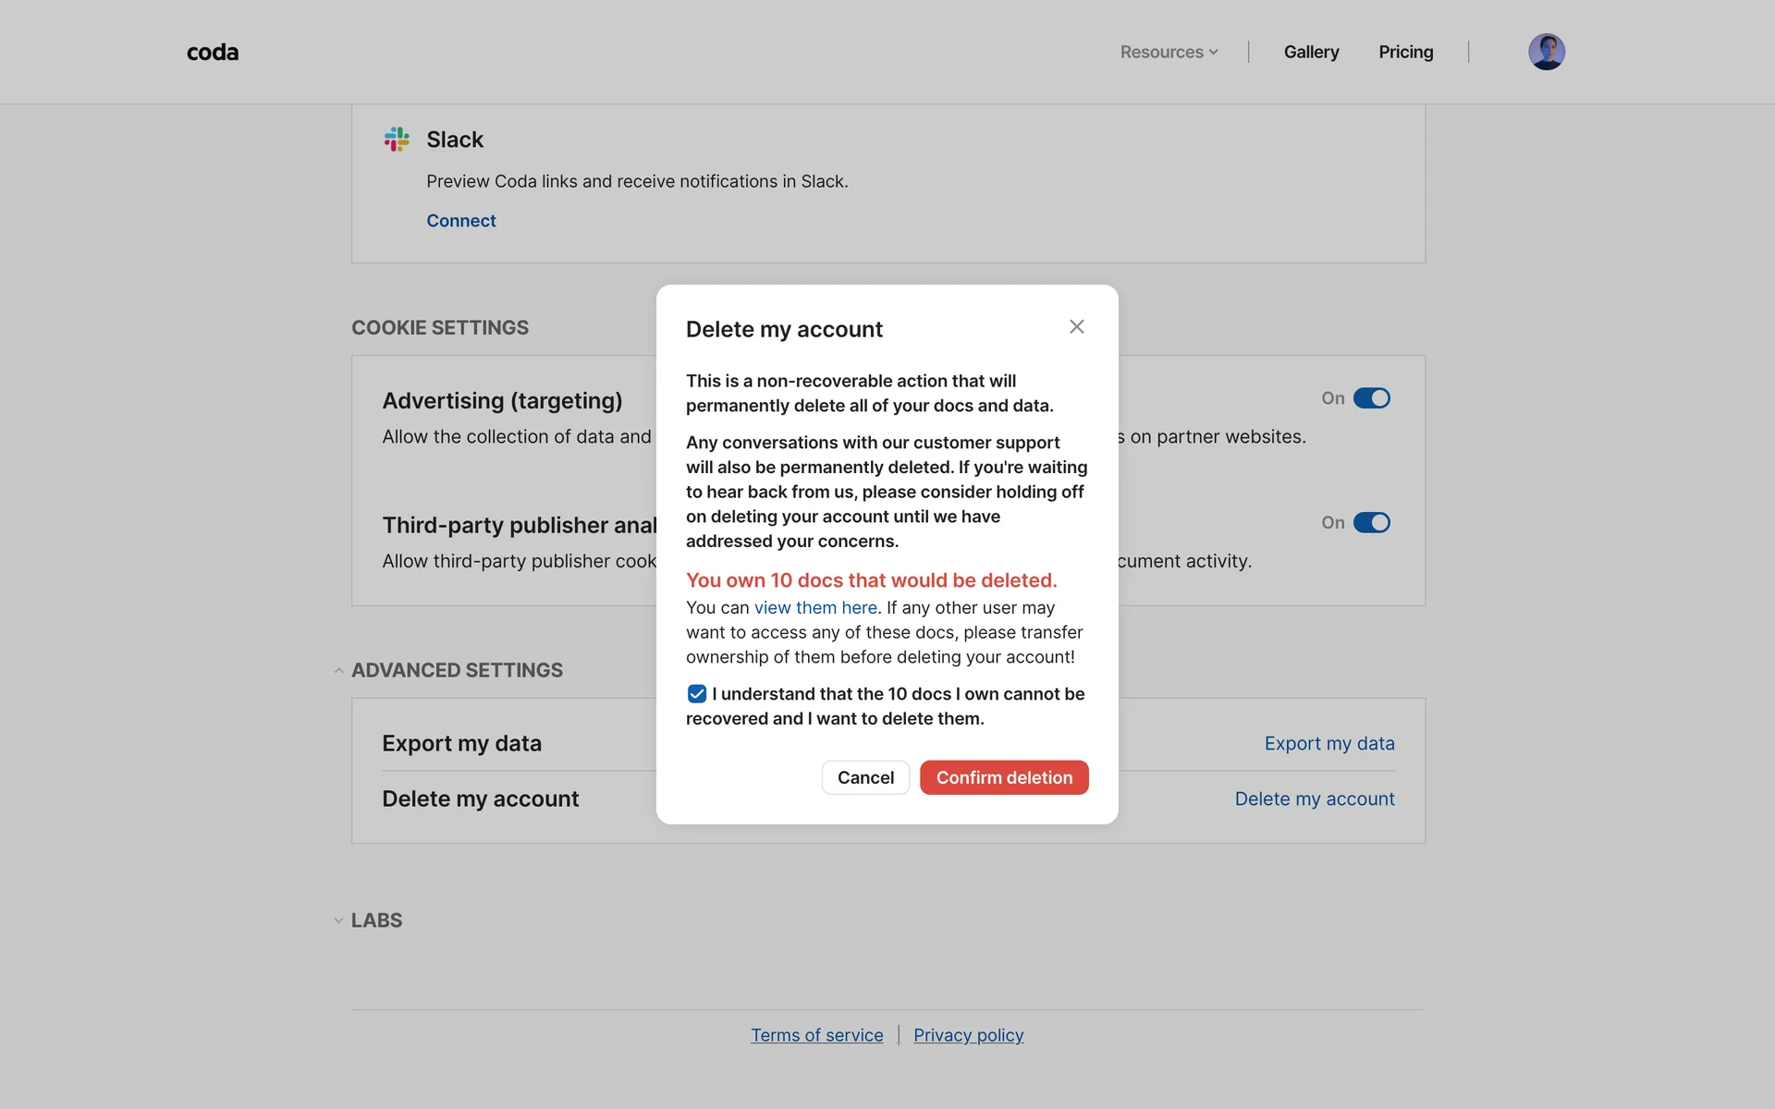The width and height of the screenshot is (1775, 1109).
Task: Open the Terms of service link
Action: 816,1036
